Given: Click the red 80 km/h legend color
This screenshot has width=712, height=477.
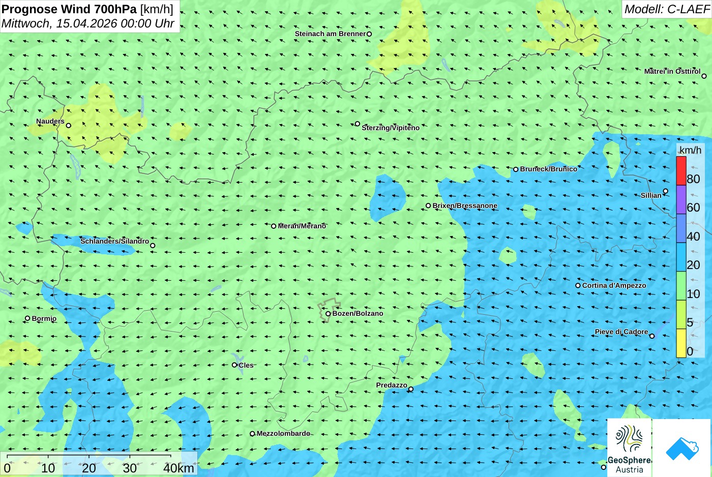Looking at the screenshot, I should (x=681, y=171).
